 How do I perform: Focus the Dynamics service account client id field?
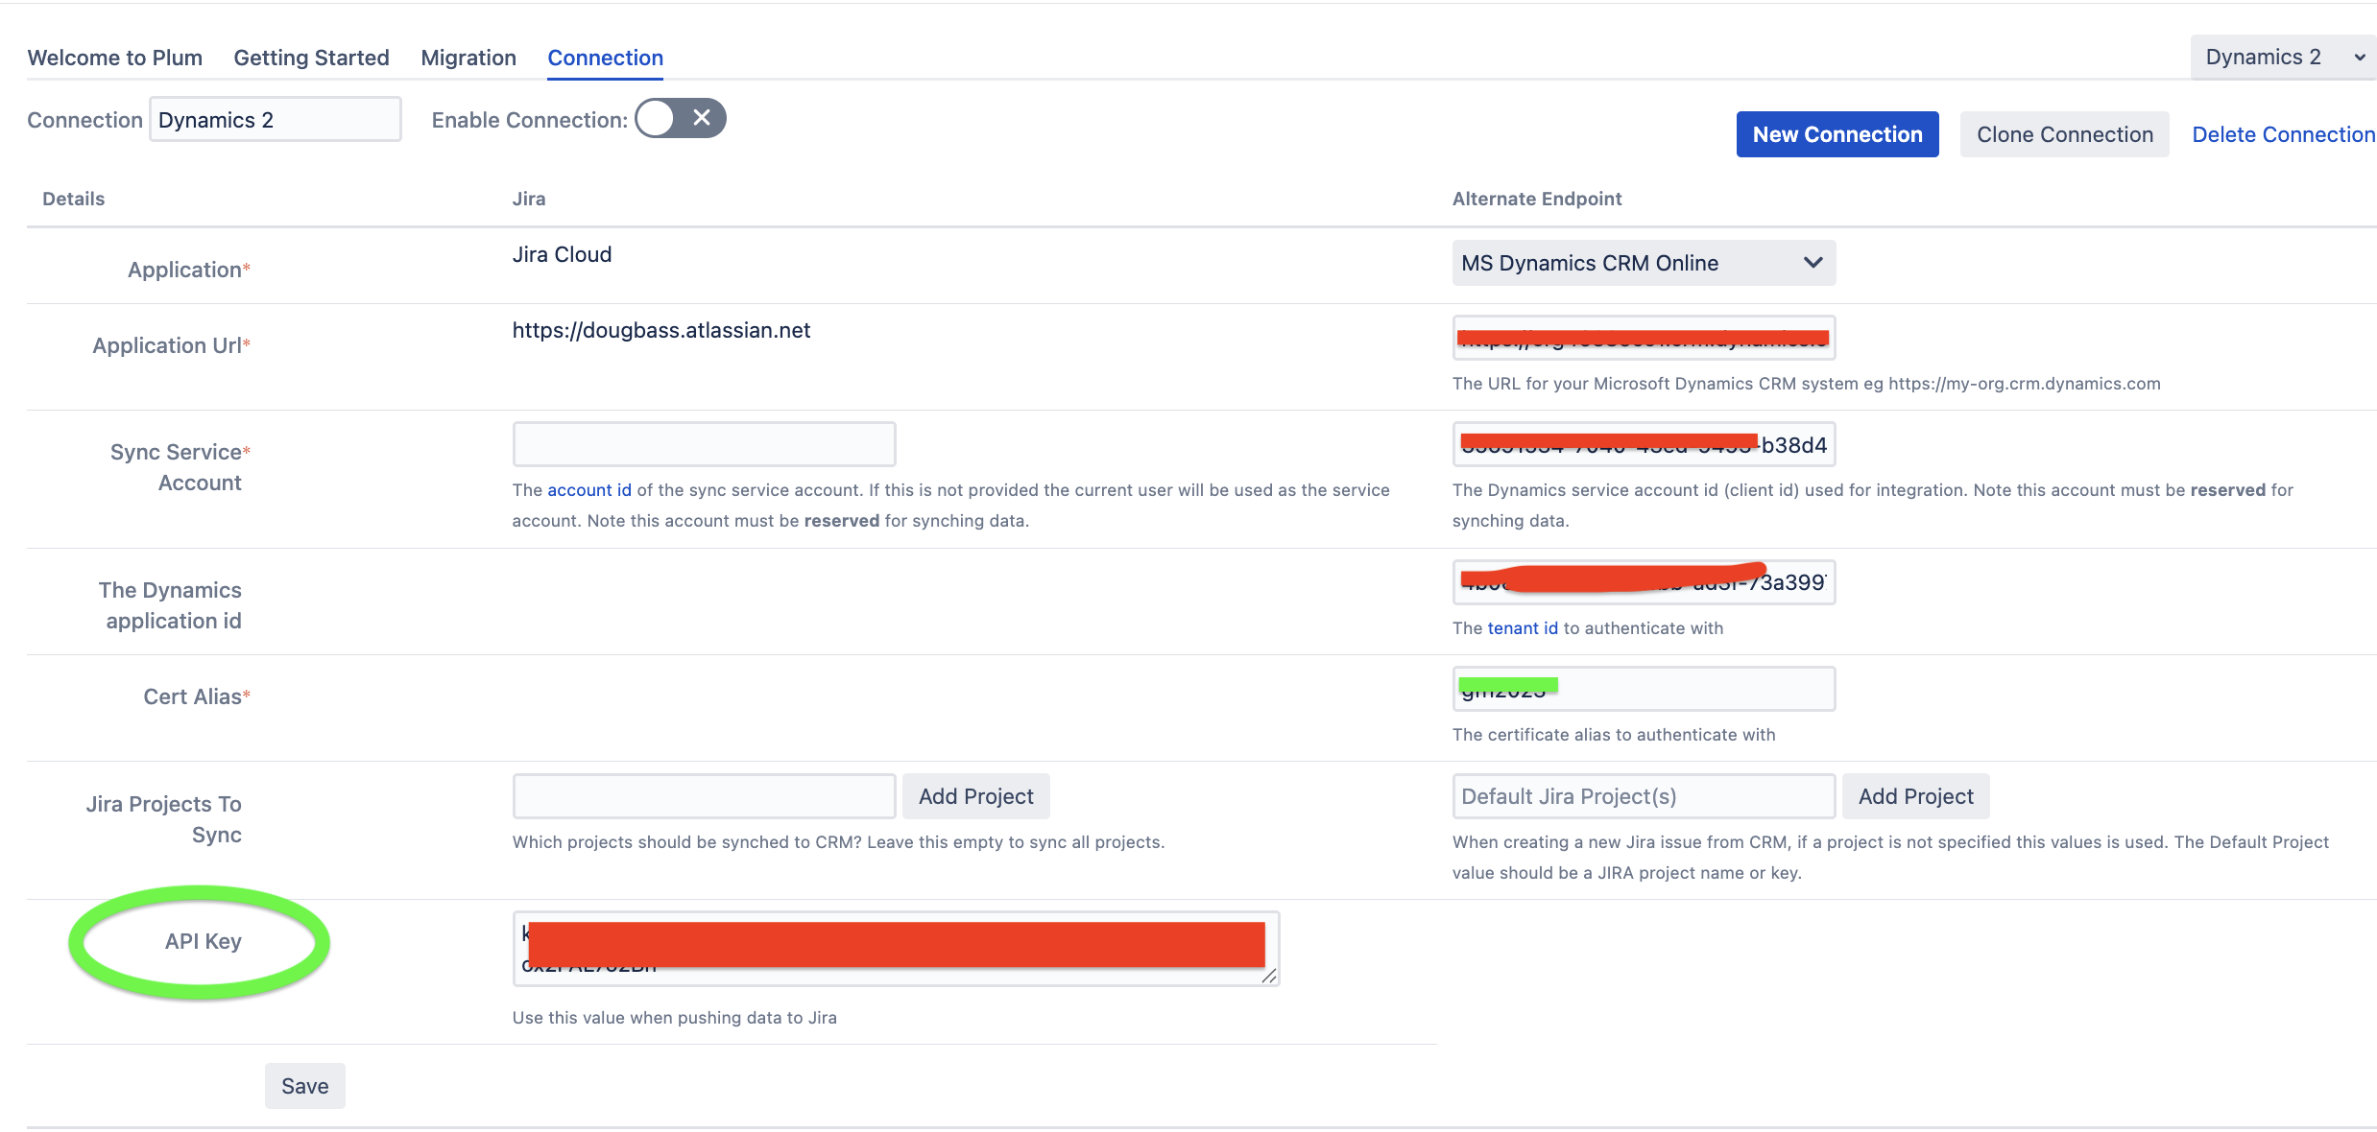1644,444
